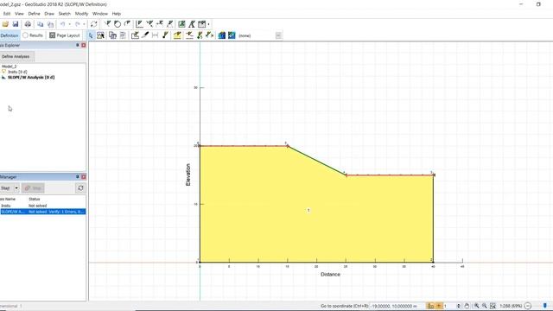
Task: Open the Window menu
Action: [x=100, y=14]
